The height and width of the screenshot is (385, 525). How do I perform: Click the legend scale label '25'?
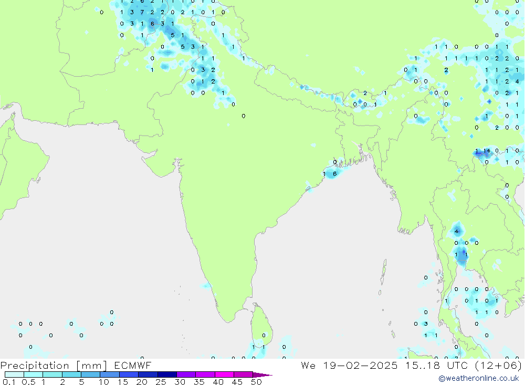[x=161, y=382]
